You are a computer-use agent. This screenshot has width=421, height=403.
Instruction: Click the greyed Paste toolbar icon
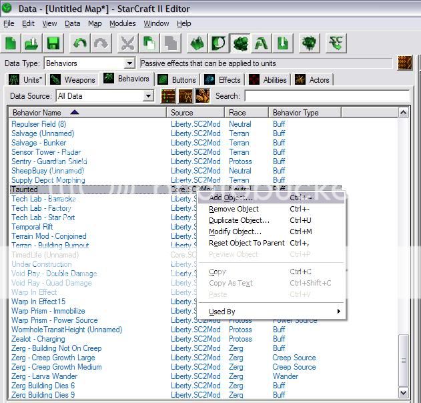pyautogui.click(x=171, y=43)
